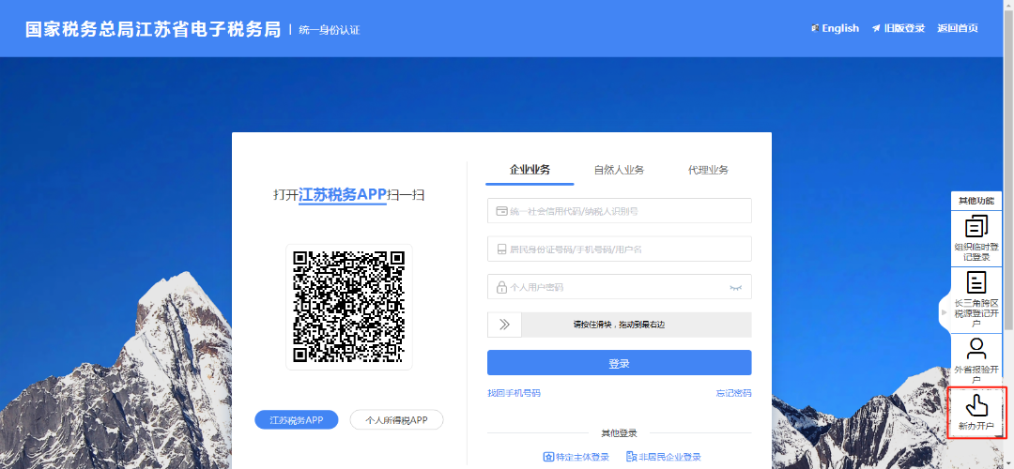Viewport: 1014px width, 469px height.
Task: Click the 其他登录 section label
Action: [x=619, y=432]
